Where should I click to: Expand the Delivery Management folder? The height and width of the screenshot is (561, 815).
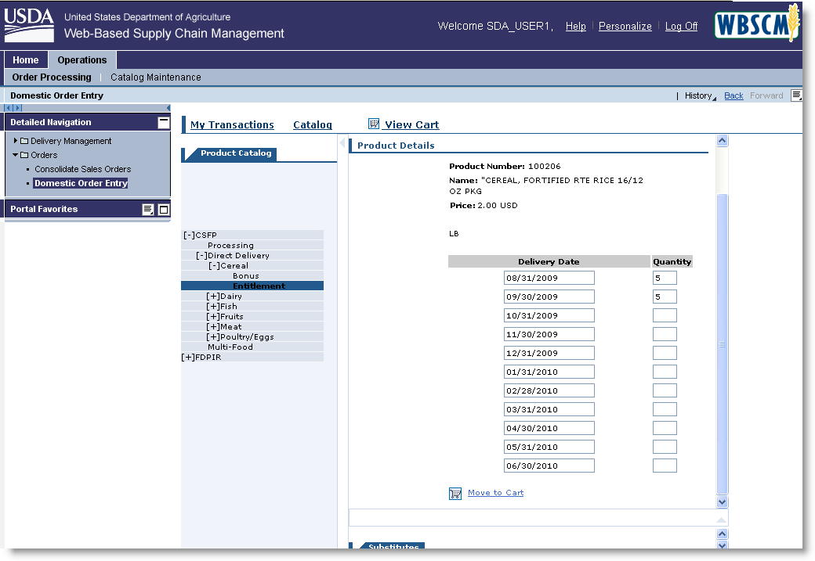[16, 141]
